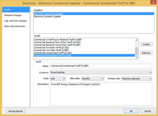Open the Annual planner
This screenshot has height=116, width=158.
coord(16,111)
